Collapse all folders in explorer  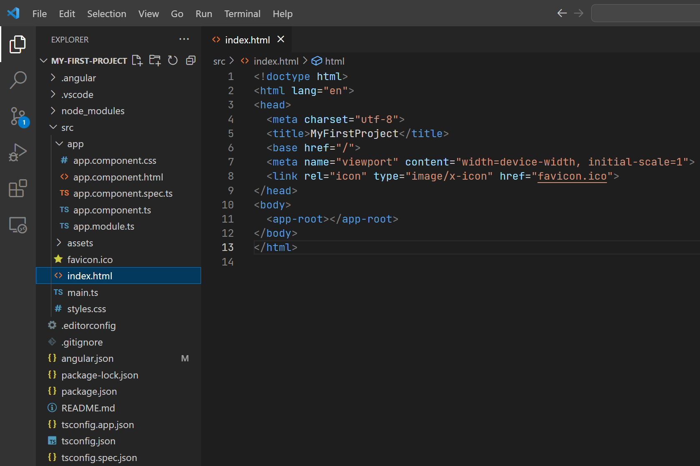click(x=191, y=60)
